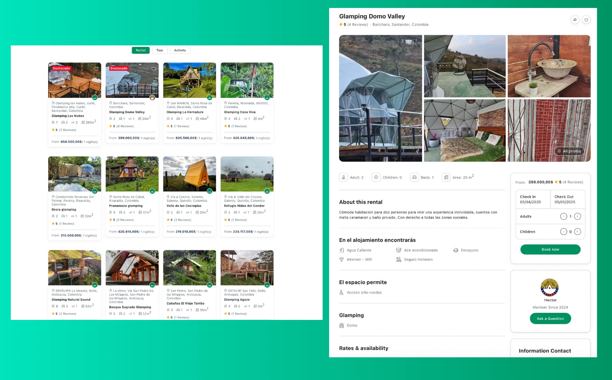Click the Ask a Question button
612x380 pixels.
click(550, 319)
